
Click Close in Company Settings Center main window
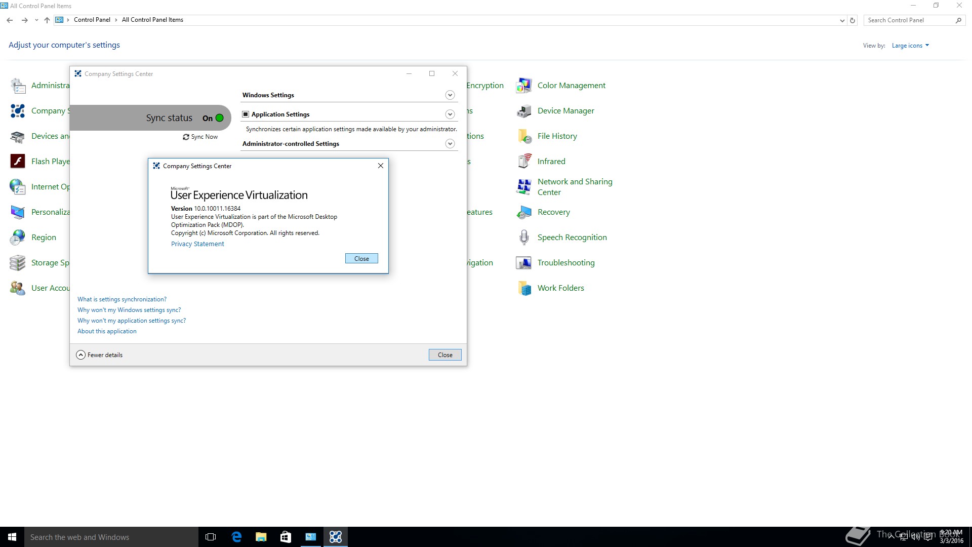[445, 355]
